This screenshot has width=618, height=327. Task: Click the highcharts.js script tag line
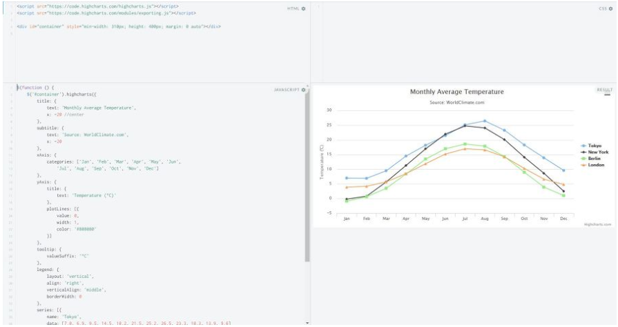[97, 6]
